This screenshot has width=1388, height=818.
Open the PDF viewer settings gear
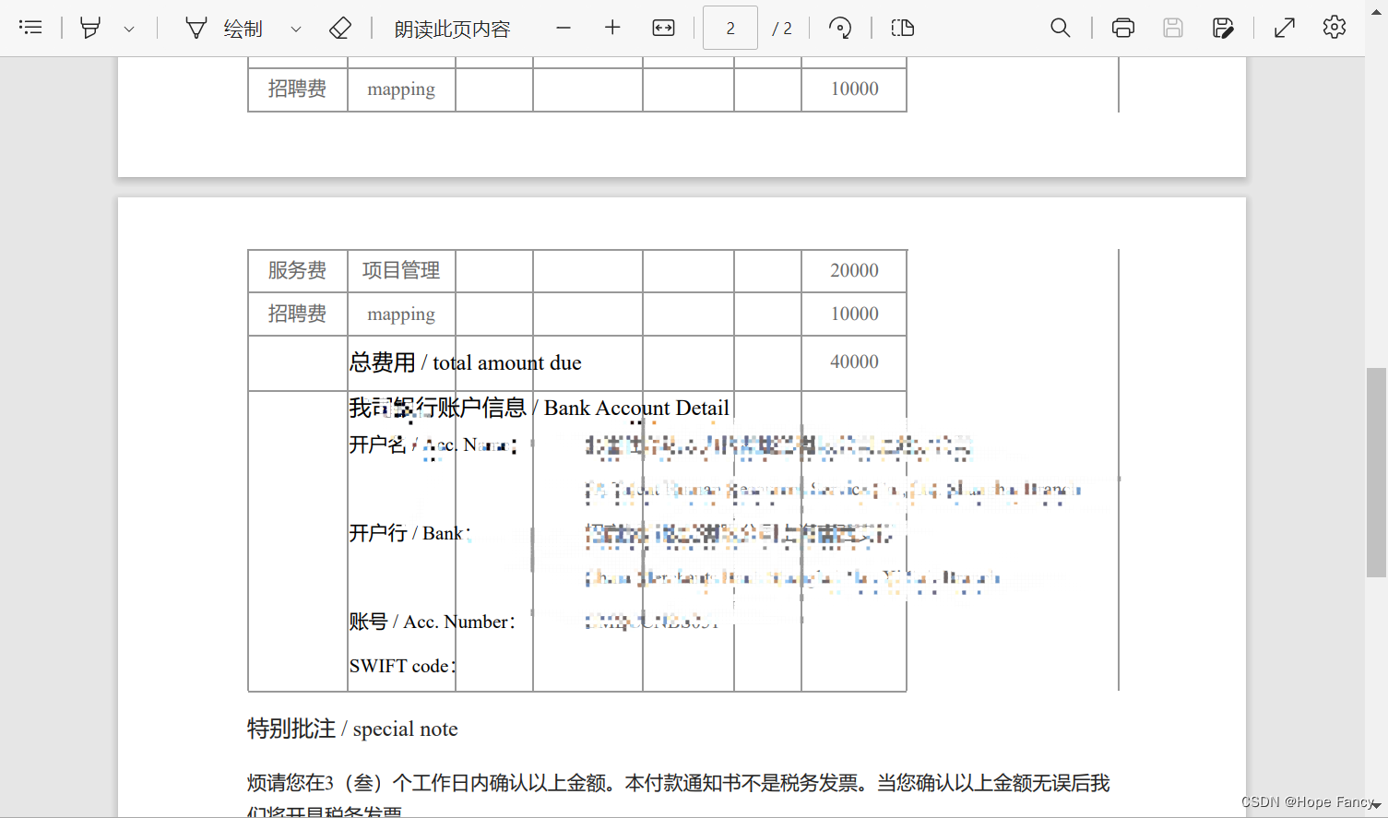1335,28
